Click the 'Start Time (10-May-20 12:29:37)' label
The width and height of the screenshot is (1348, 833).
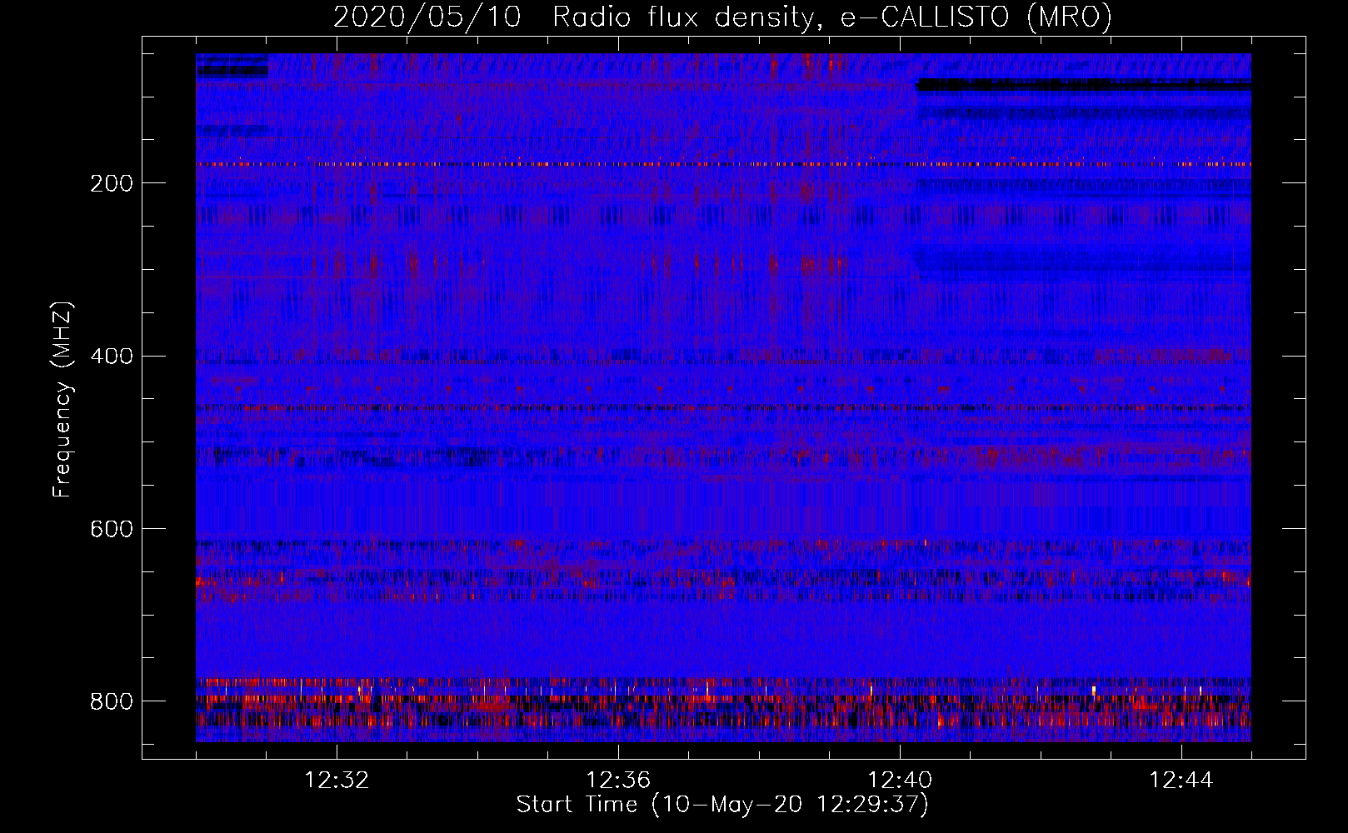(x=722, y=805)
